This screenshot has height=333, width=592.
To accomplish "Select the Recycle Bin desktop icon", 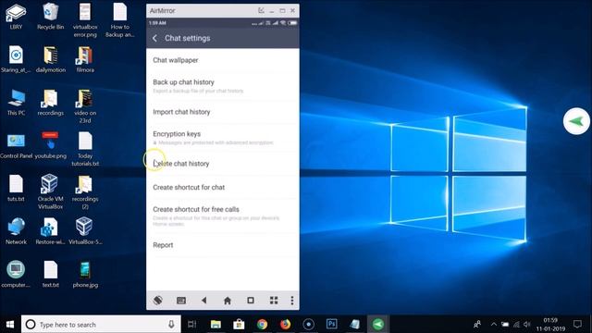I will click(50, 17).
